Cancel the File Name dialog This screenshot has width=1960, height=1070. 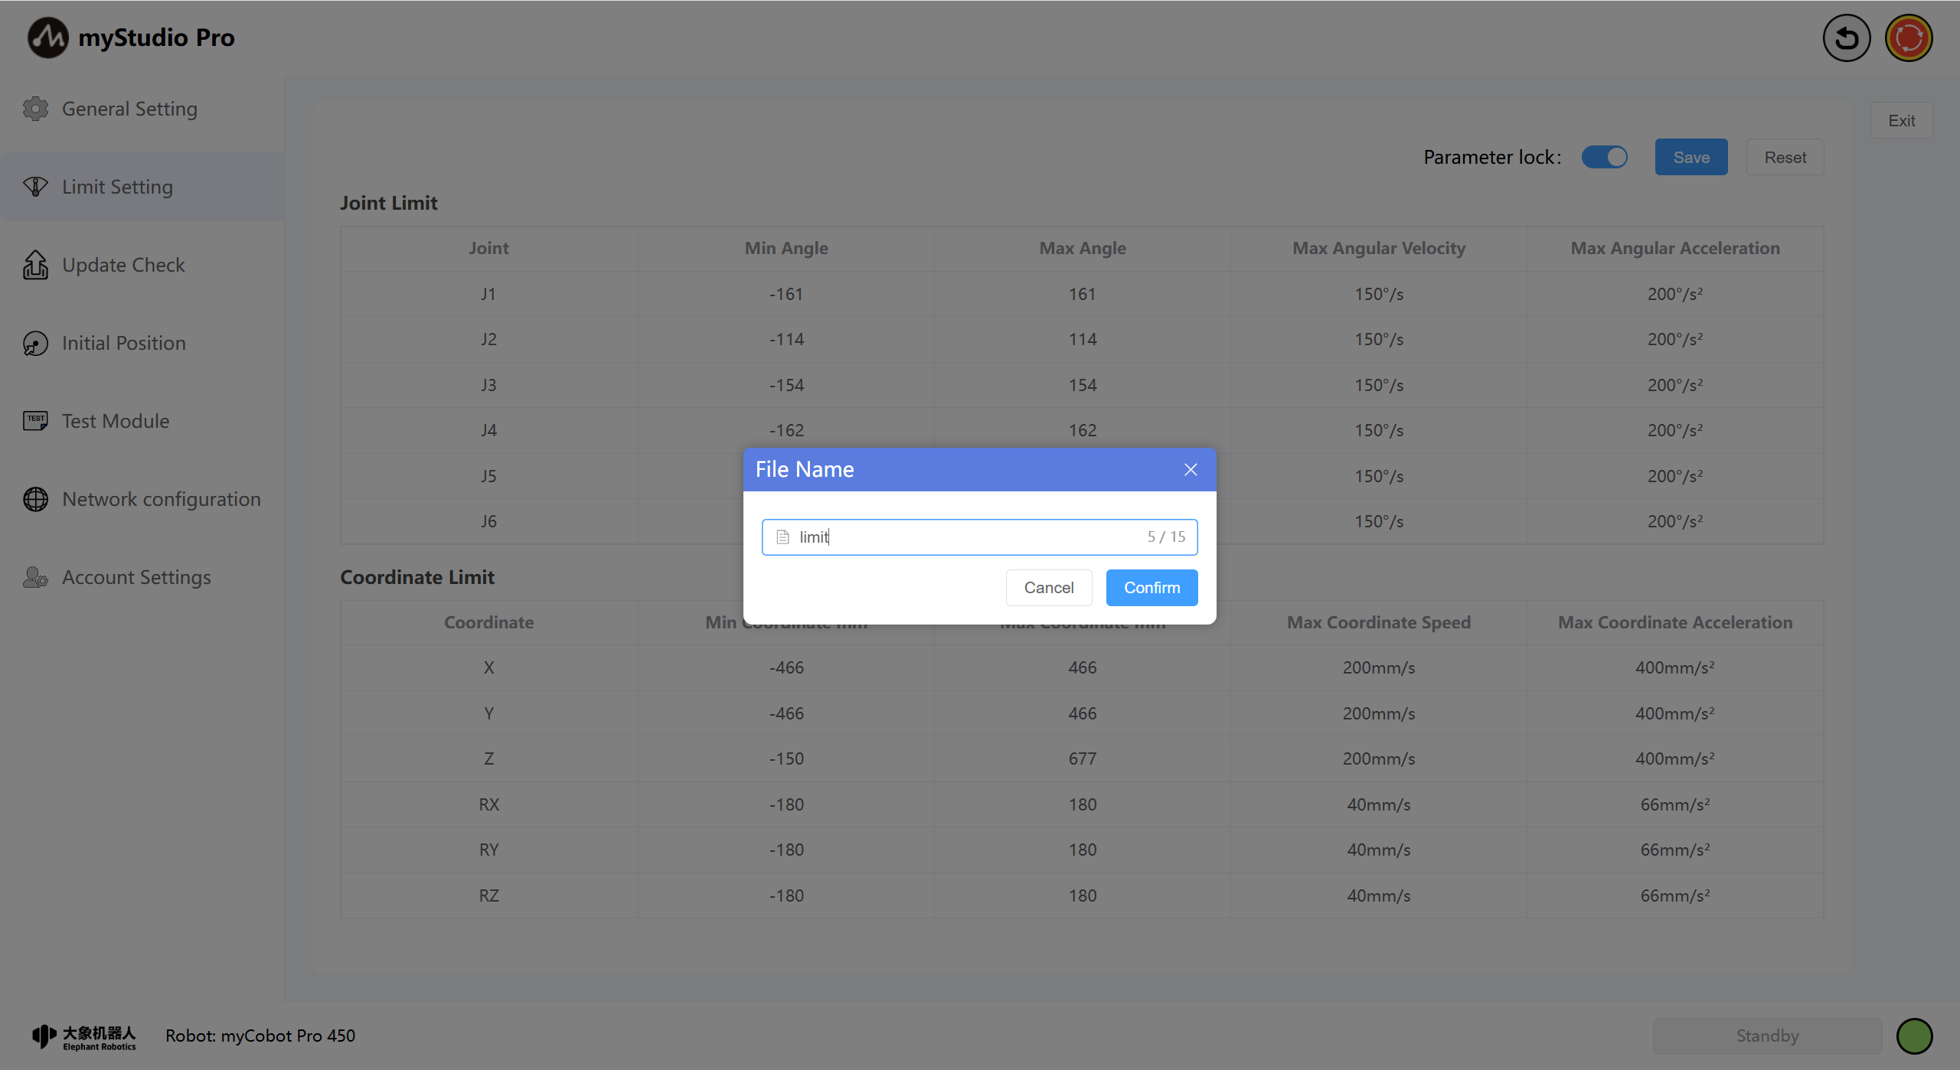[x=1048, y=588]
